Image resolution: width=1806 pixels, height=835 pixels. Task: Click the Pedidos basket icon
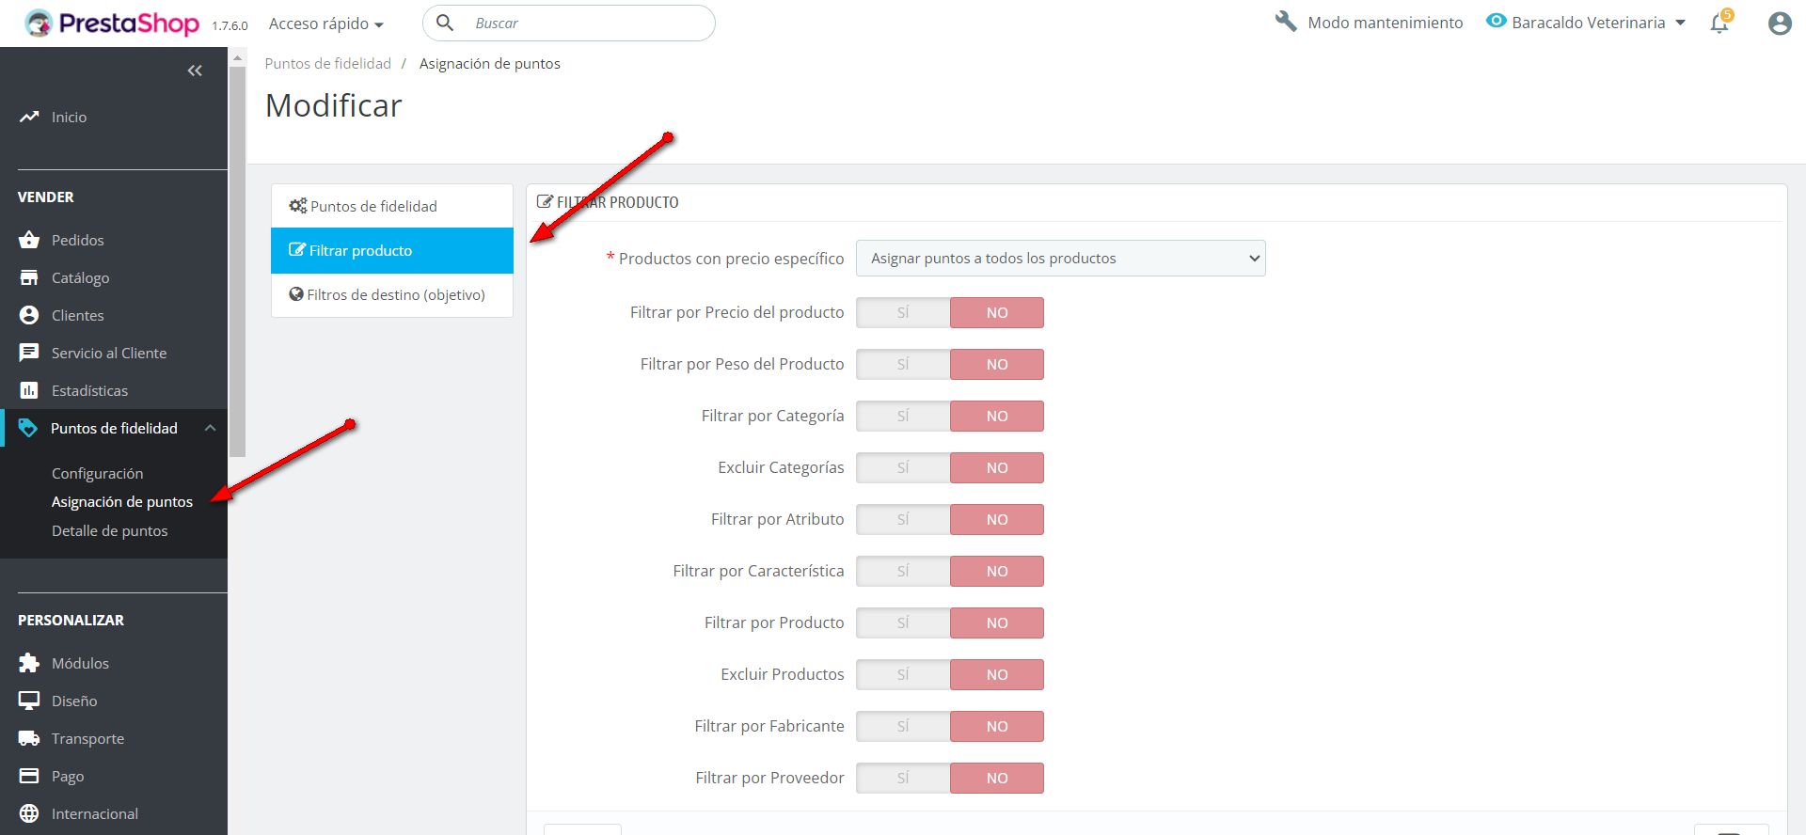point(29,240)
